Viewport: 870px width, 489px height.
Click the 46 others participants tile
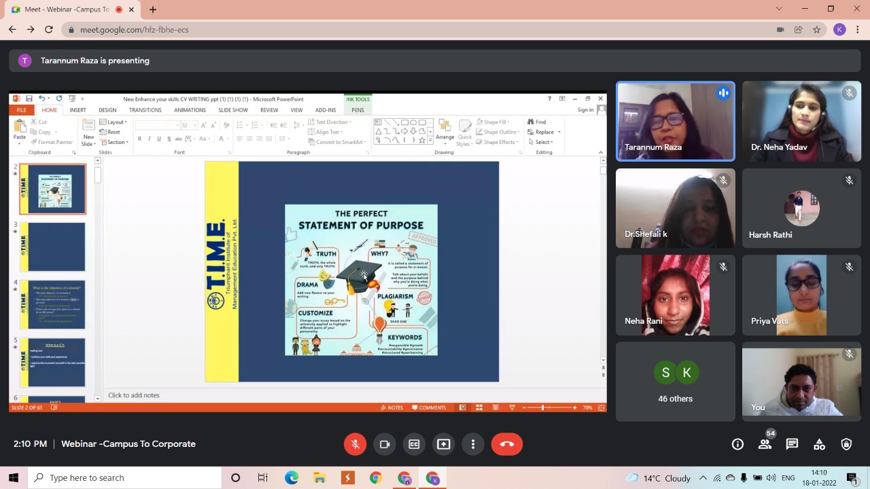click(675, 382)
